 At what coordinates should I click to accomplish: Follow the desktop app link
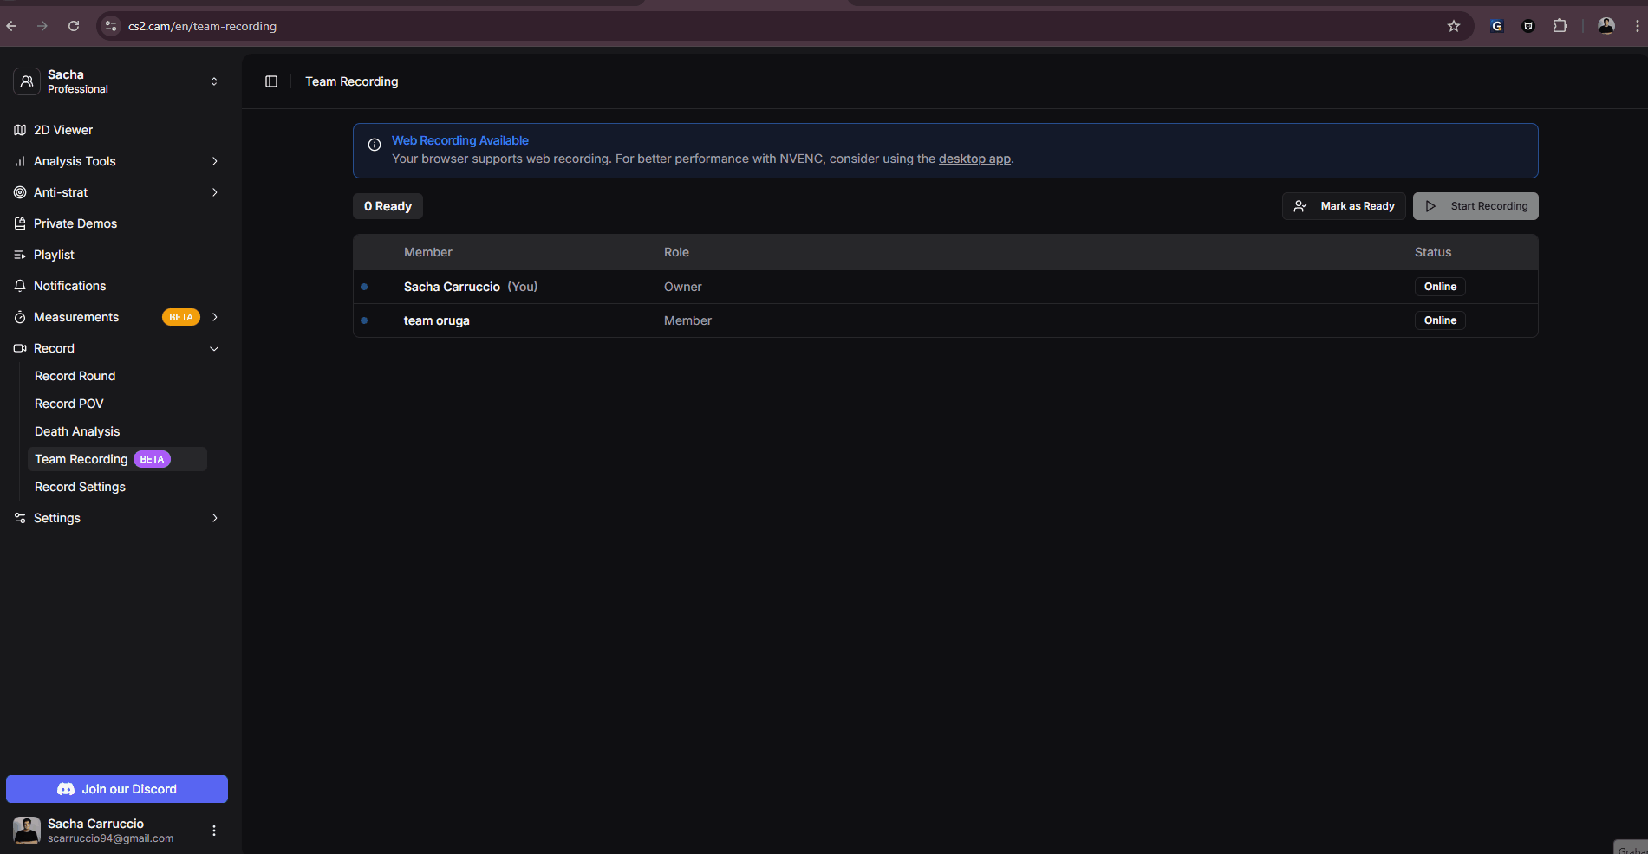[x=974, y=159]
